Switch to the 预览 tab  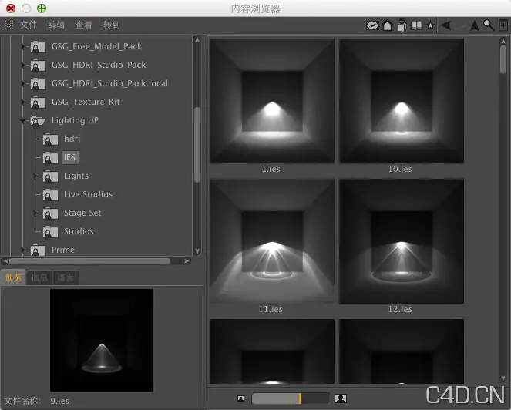coord(13,277)
